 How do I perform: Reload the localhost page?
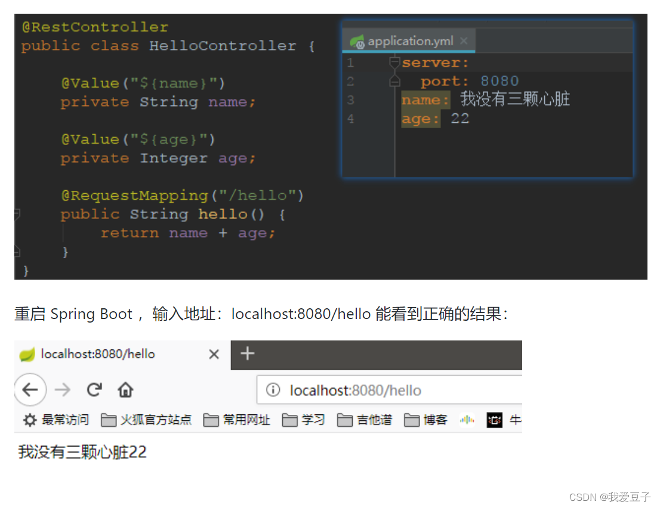[x=94, y=390]
